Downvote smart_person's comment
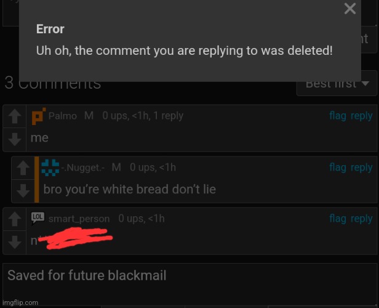379x308 pixels. 15,242
